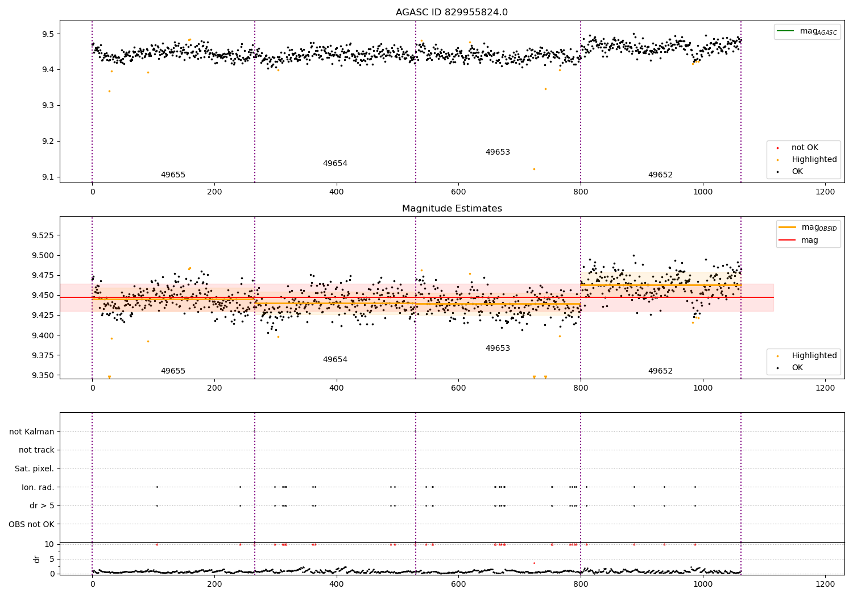Viewport: 853px width, 597px height.
Task: Click the orange outlier point near 9.12 in the top plot
Action: point(534,169)
